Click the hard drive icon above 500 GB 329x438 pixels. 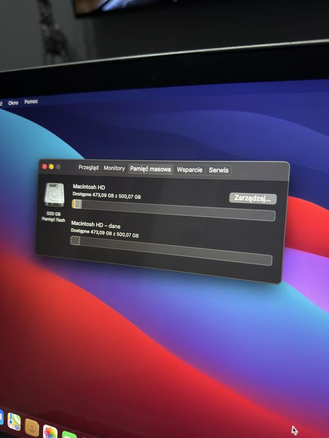55,195
